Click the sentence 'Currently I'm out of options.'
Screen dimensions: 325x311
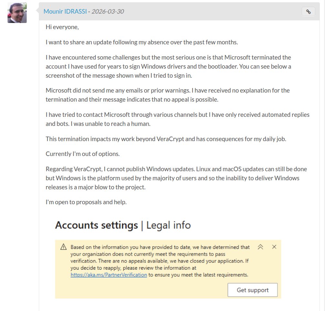click(83, 154)
